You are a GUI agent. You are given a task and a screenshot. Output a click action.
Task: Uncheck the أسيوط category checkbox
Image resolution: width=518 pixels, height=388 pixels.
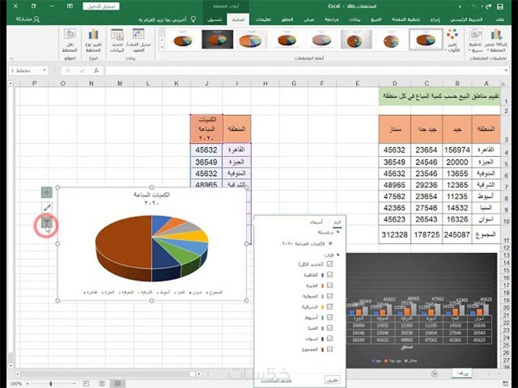tap(330, 318)
